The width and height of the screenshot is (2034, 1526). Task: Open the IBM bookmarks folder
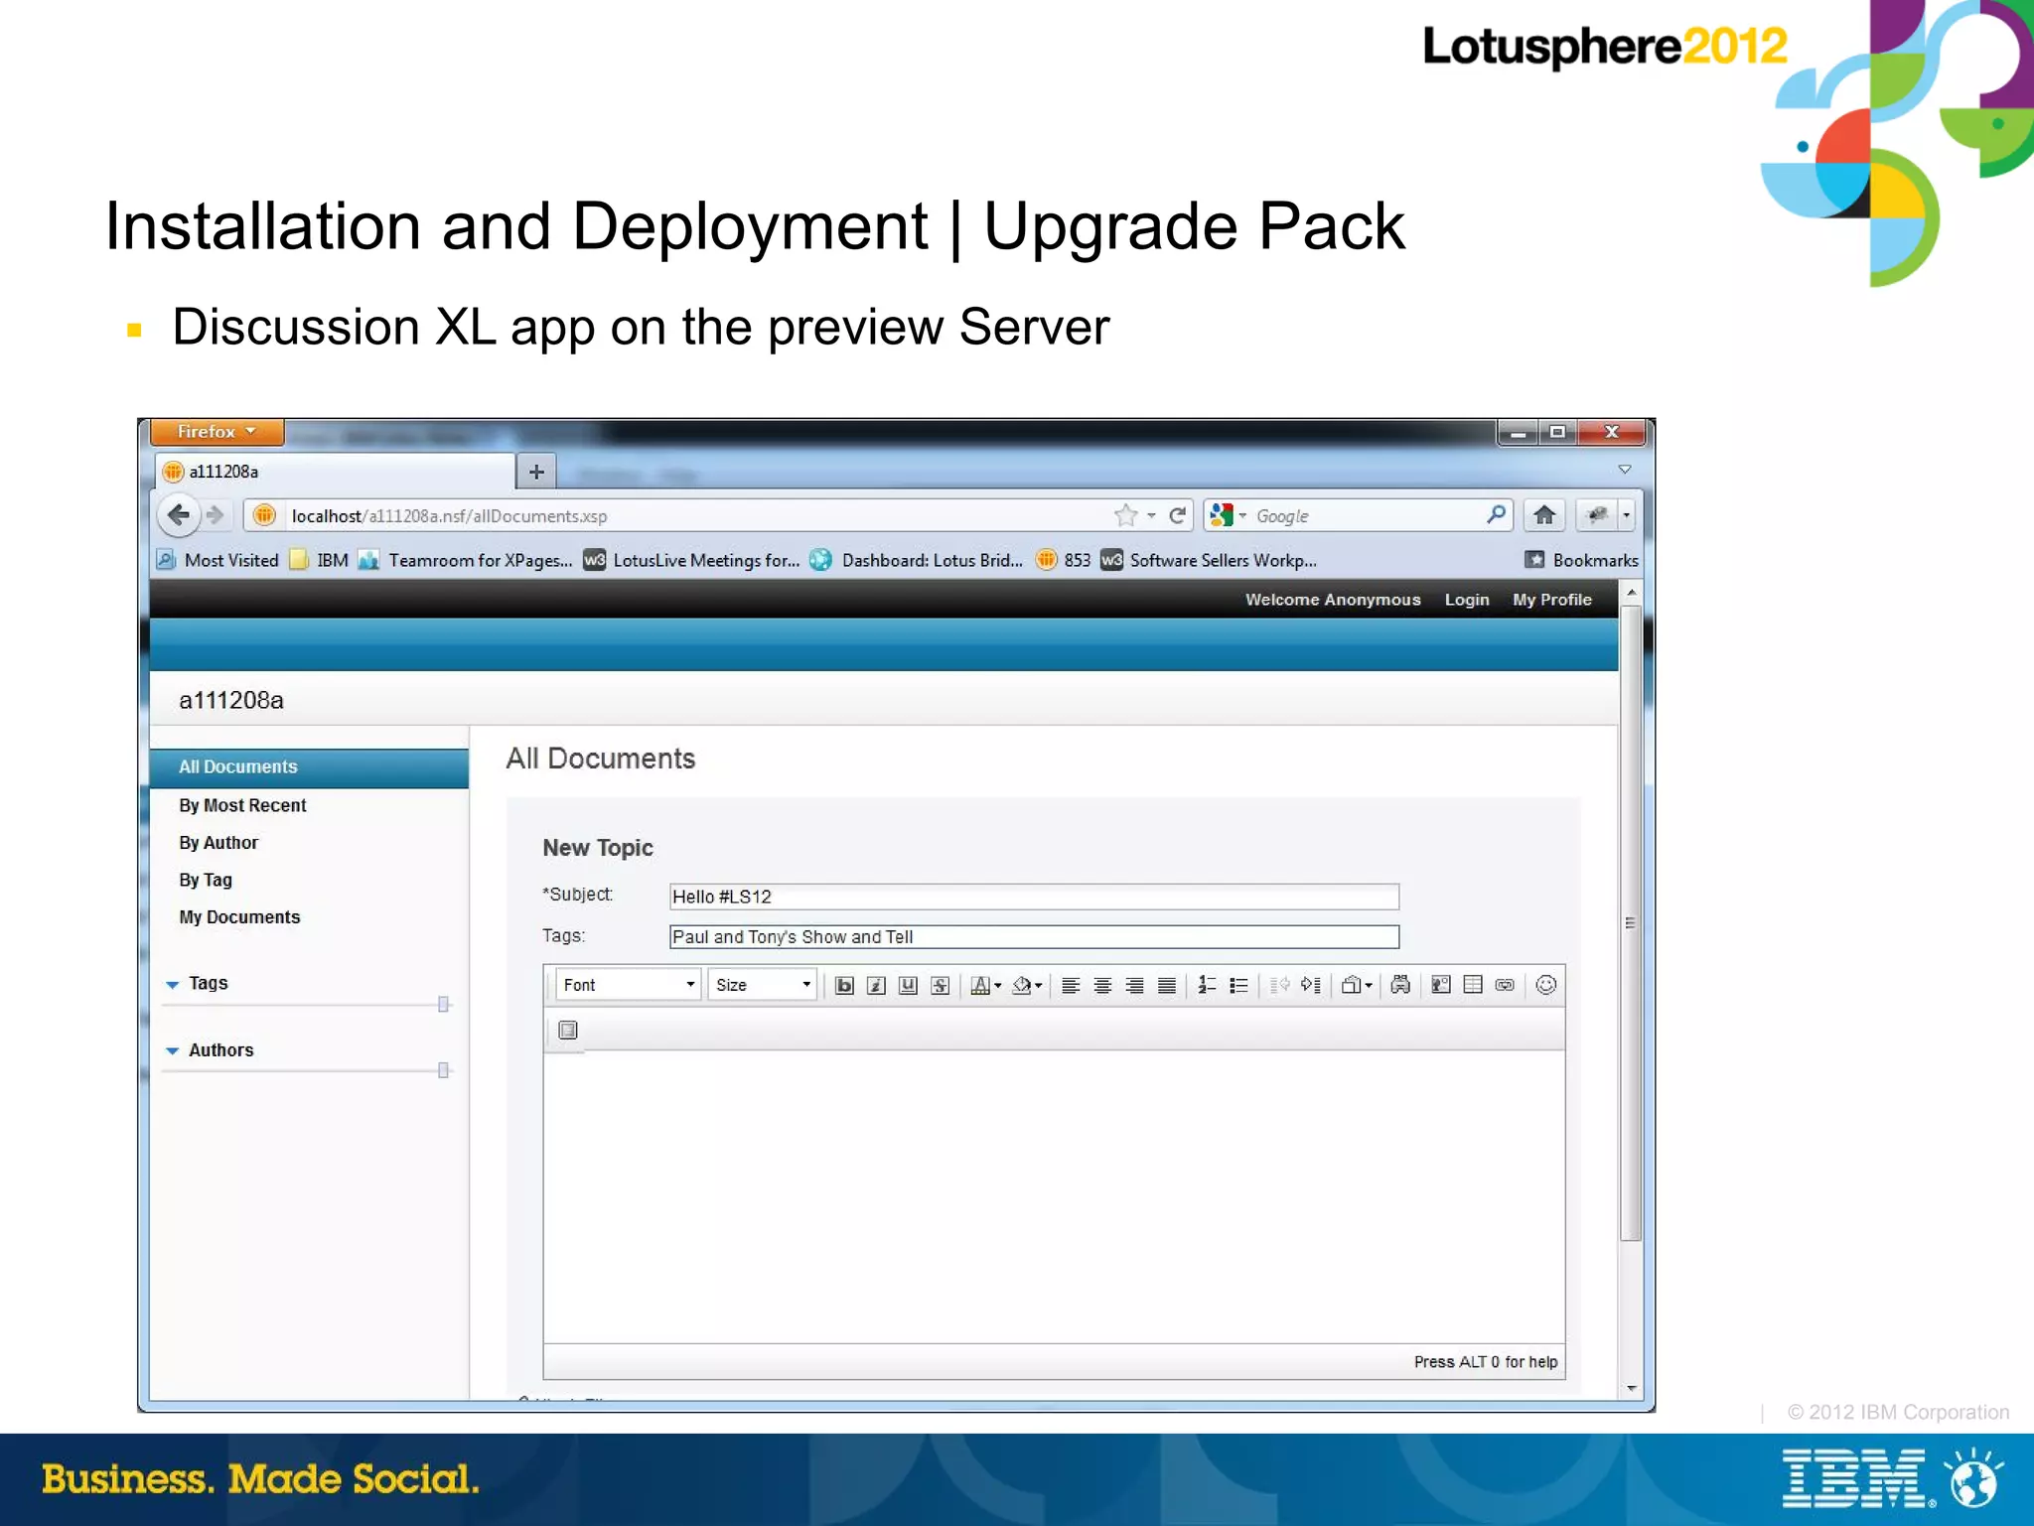tap(320, 561)
